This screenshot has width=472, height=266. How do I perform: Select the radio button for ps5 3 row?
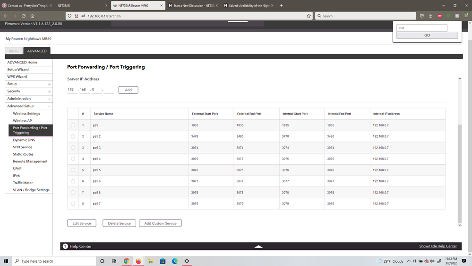pyautogui.click(x=73, y=148)
